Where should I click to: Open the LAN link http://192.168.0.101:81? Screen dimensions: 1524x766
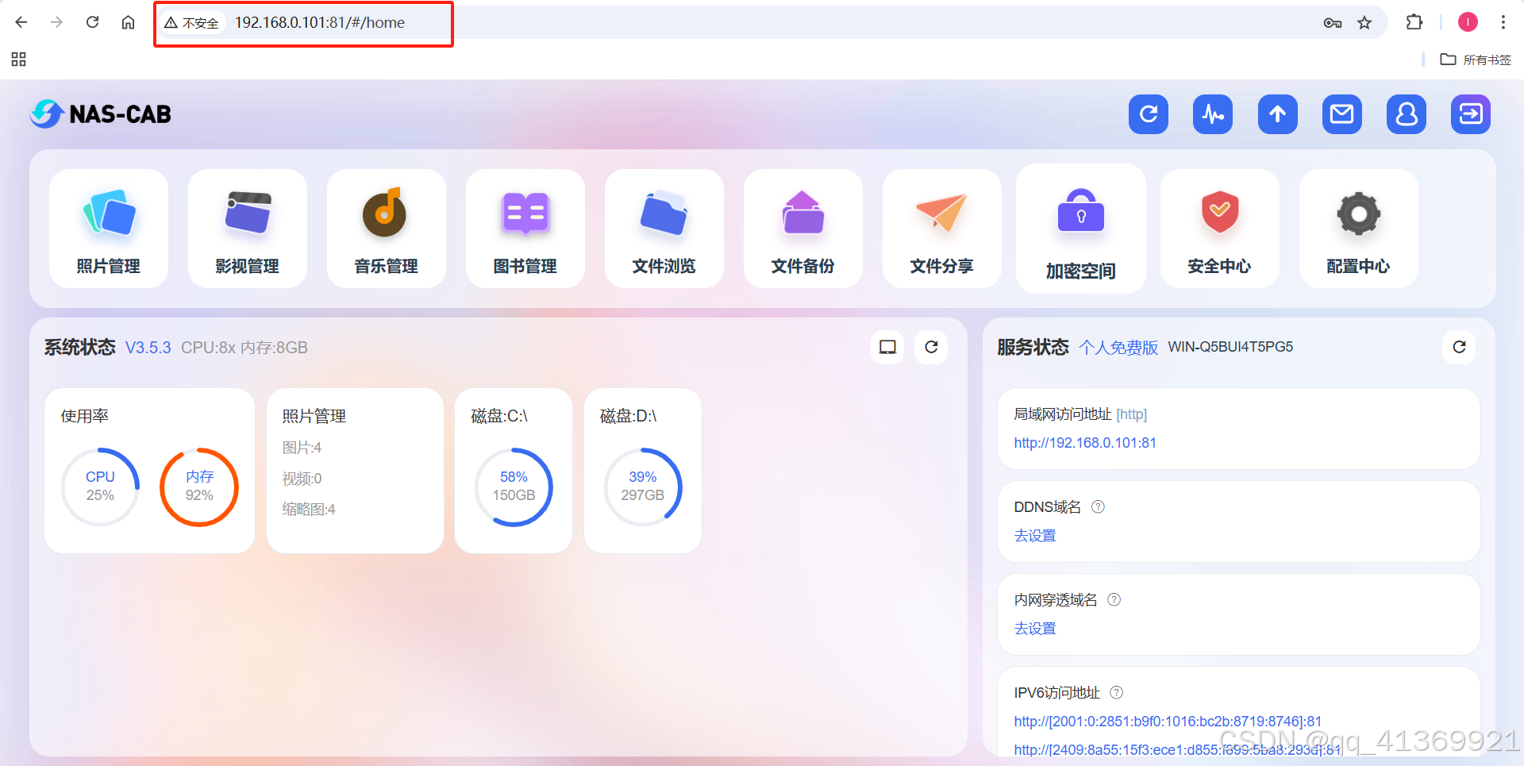(1085, 443)
